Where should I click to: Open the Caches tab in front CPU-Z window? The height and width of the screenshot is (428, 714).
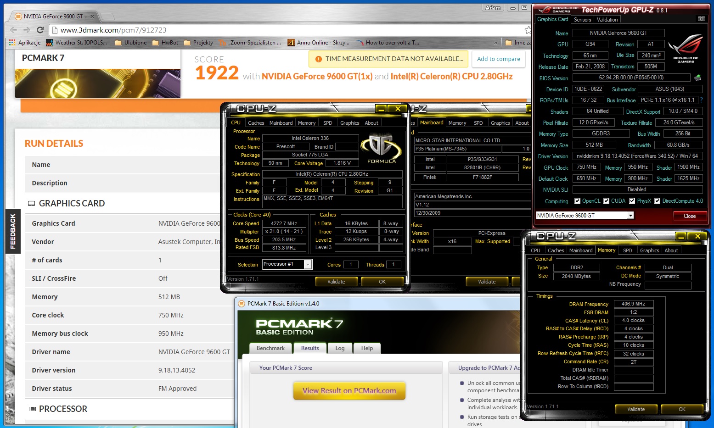click(x=256, y=123)
